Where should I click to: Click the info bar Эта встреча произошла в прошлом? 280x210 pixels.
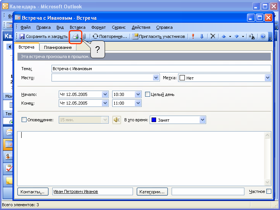point(144,56)
